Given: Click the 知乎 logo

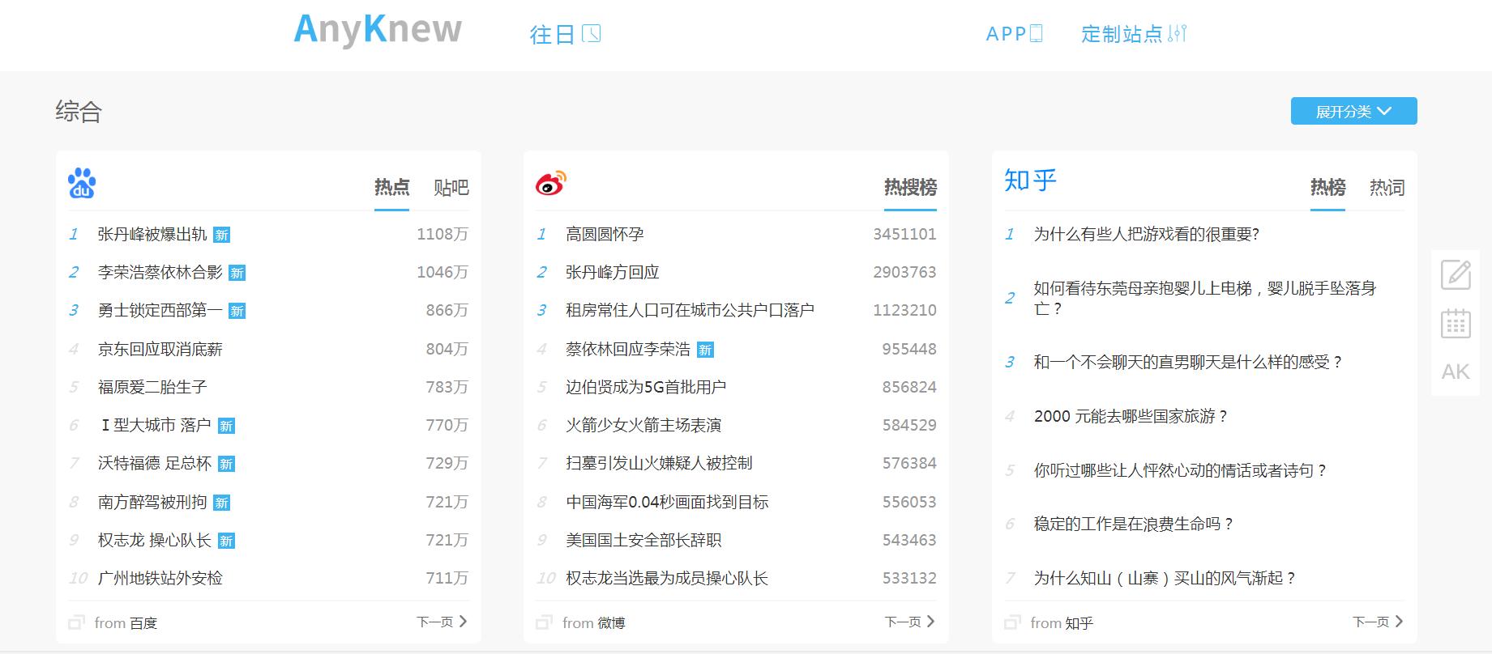Looking at the screenshot, I should 1030,180.
